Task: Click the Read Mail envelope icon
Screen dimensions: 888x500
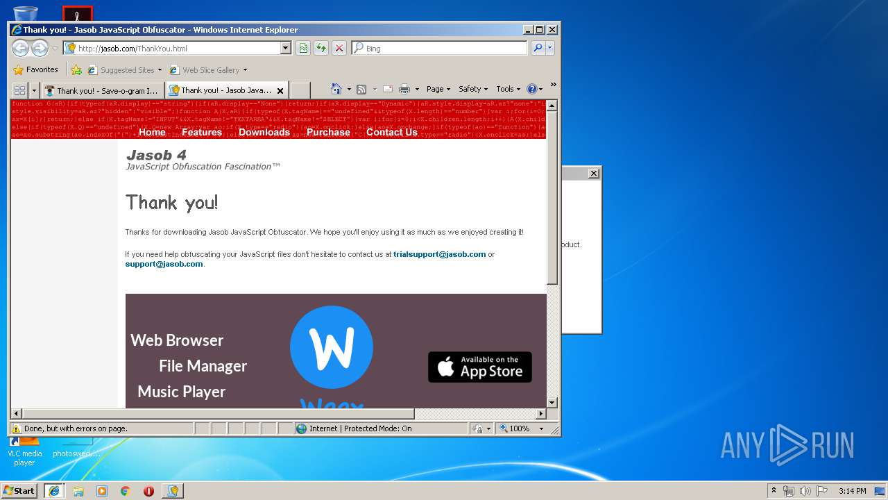Action: click(388, 89)
